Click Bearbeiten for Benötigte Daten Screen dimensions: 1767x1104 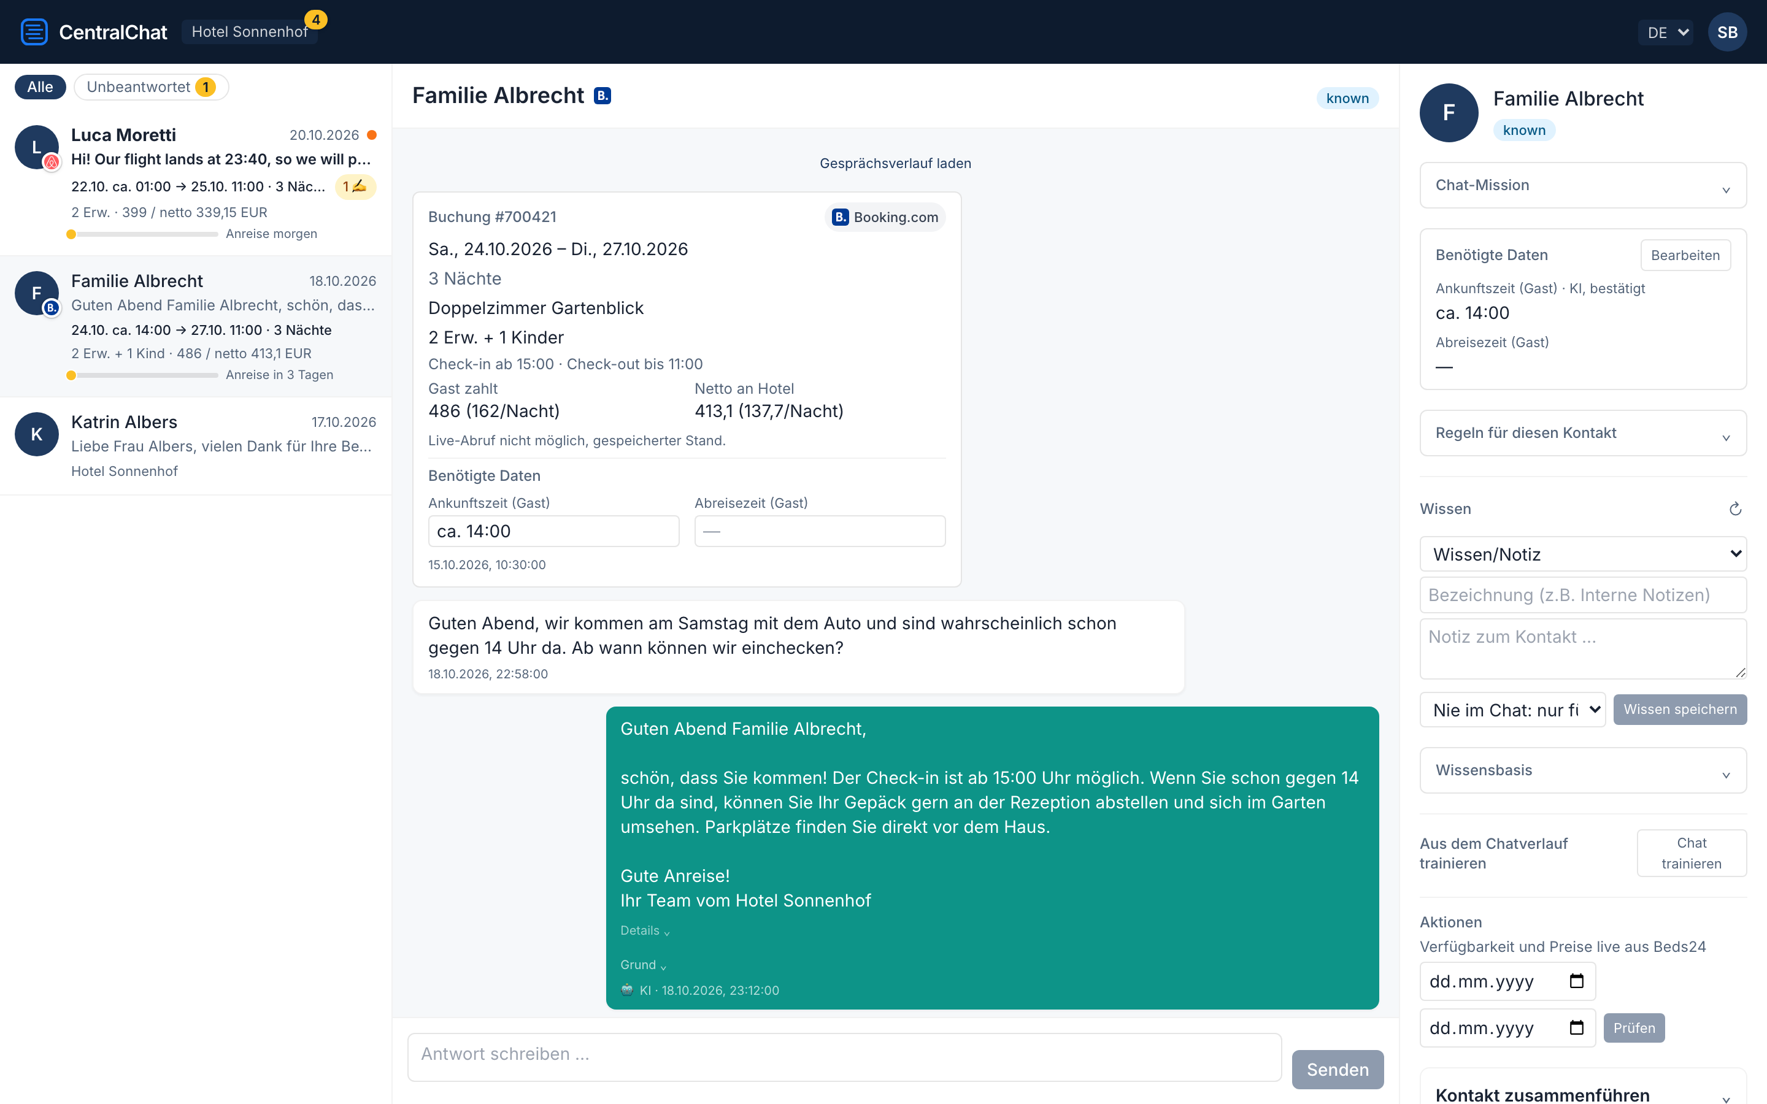(1685, 256)
